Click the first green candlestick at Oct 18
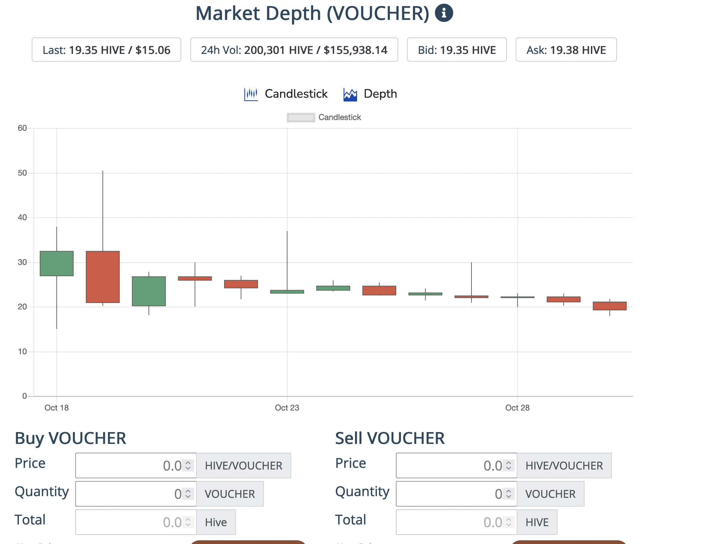 [57, 264]
